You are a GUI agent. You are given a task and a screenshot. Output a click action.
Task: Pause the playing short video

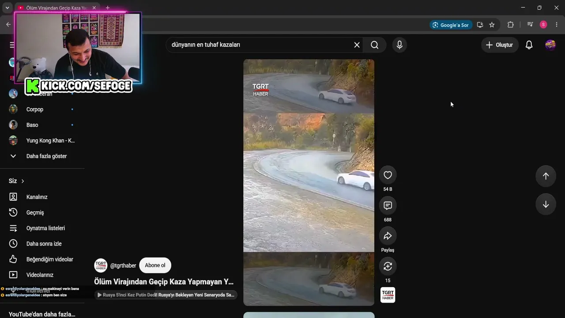(309, 182)
